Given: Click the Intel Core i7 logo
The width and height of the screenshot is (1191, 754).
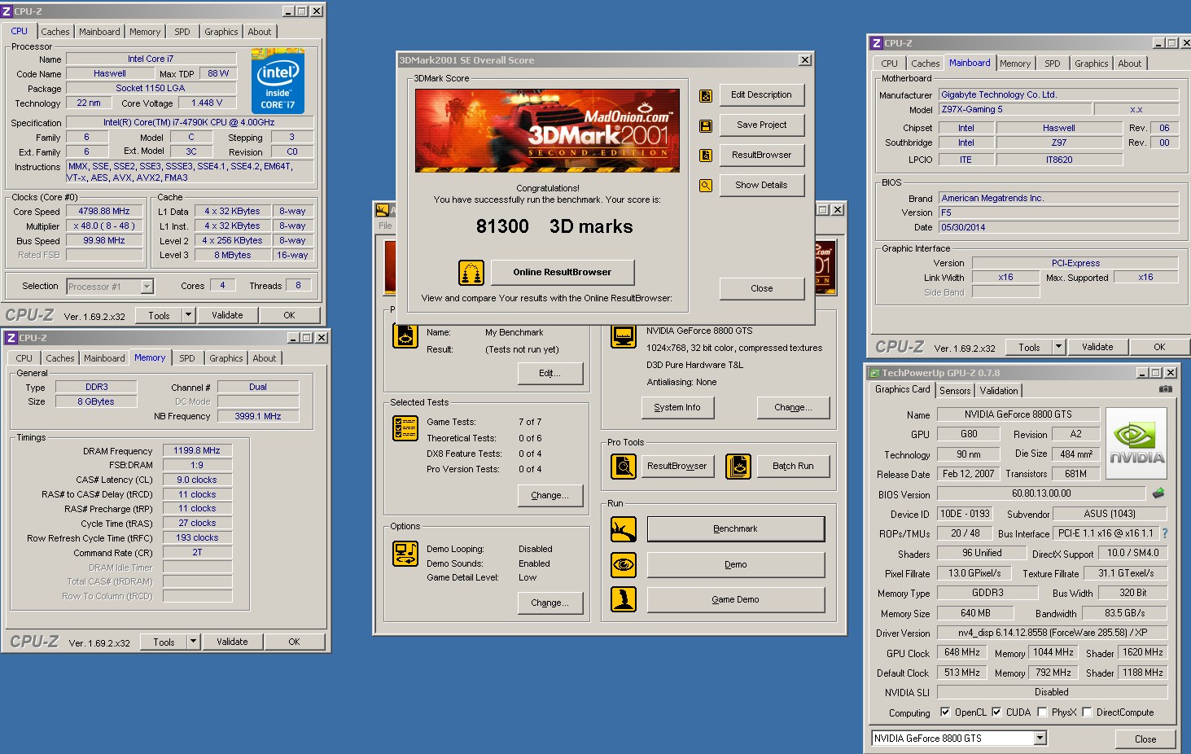Looking at the screenshot, I should coord(278,82).
